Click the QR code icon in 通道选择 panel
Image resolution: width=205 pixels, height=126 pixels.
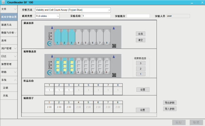[x=114, y=45]
